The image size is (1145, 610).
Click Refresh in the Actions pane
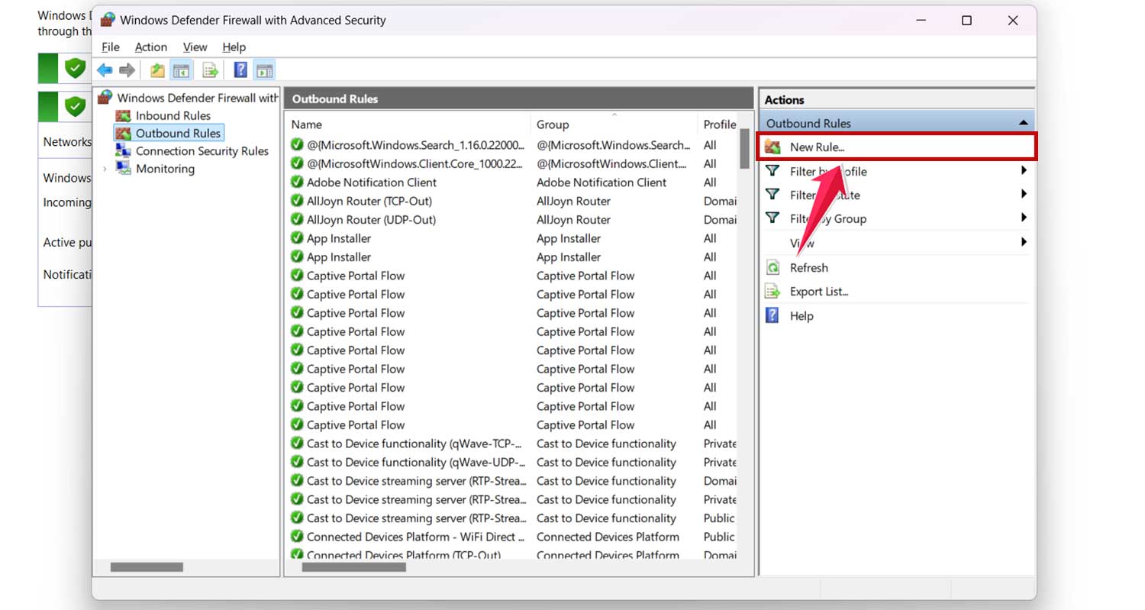(808, 268)
